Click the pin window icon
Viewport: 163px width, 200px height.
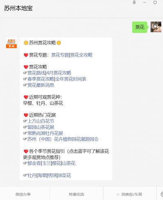pyautogui.click(x=134, y=2)
